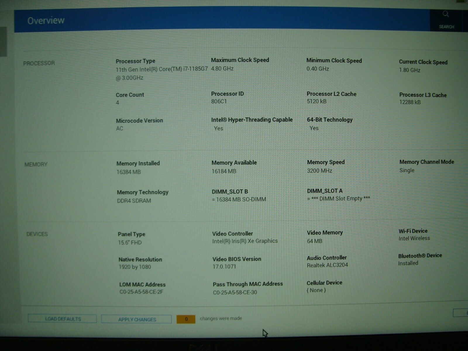Screen dimensions: 468x351
Task: Click the APPLY CHANGES button
Action: 137,319
